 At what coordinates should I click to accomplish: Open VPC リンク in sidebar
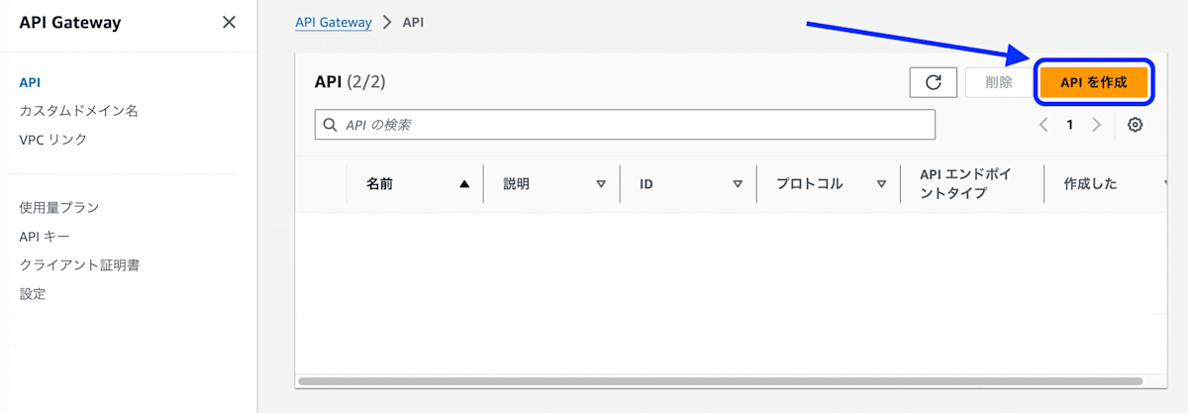pyautogui.click(x=53, y=140)
